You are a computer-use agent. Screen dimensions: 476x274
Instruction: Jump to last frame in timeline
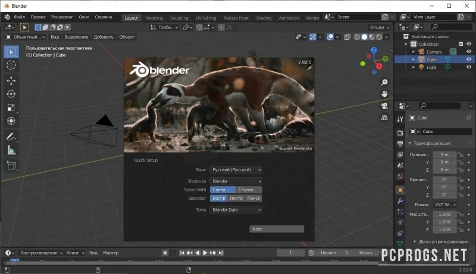221,253
